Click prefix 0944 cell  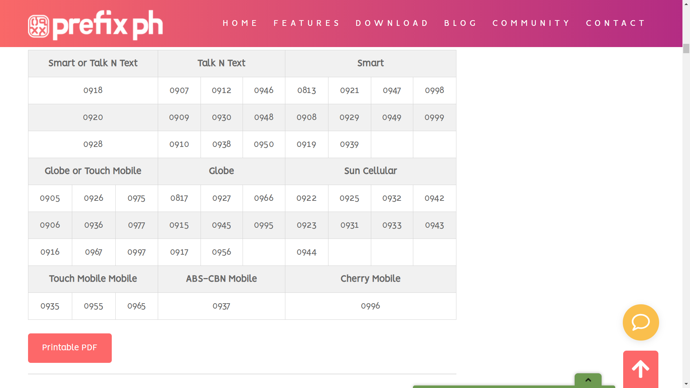(x=307, y=252)
